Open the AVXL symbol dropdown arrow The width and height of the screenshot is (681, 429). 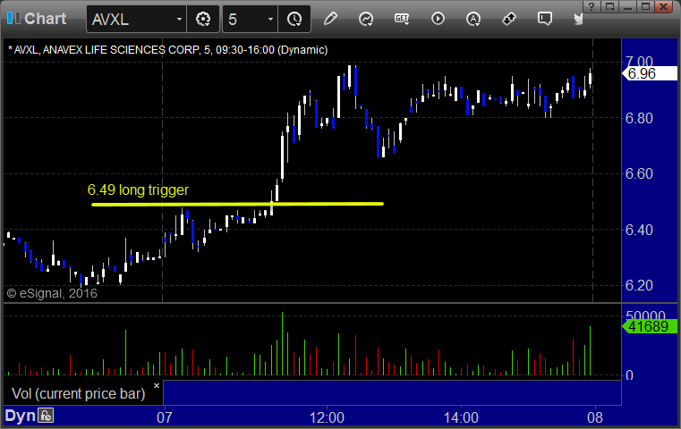(x=179, y=20)
